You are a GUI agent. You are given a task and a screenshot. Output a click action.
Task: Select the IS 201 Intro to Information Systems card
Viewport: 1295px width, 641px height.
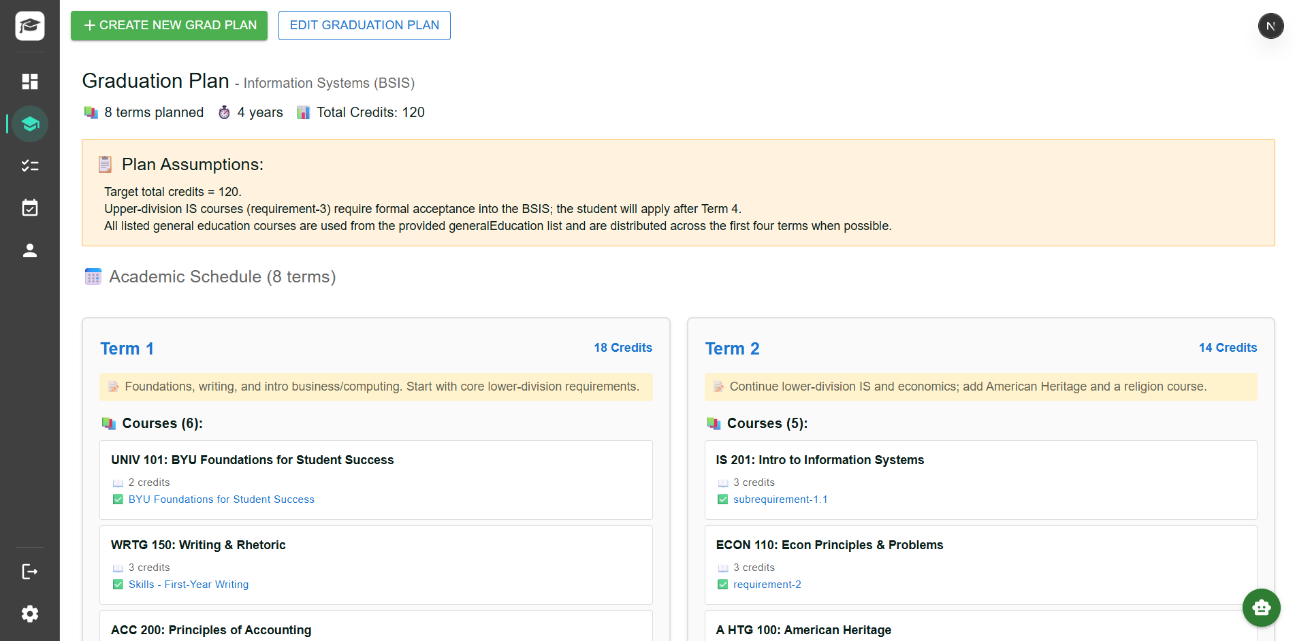point(980,480)
